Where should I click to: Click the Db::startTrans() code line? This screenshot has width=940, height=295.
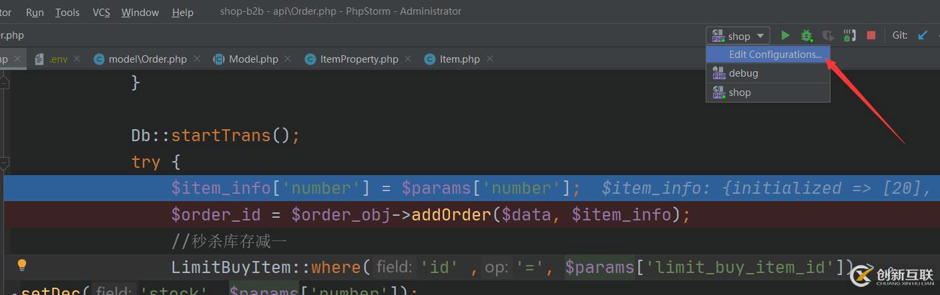tap(216, 135)
